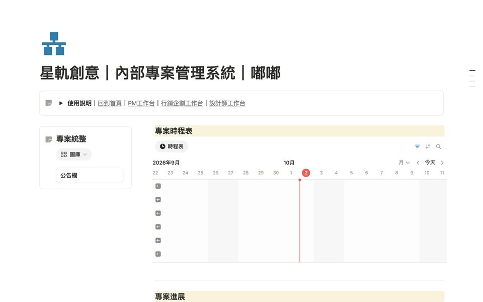Click the 專案統整 heading text
The height and width of the screenshot is (302, 483).
pos(71,139)
